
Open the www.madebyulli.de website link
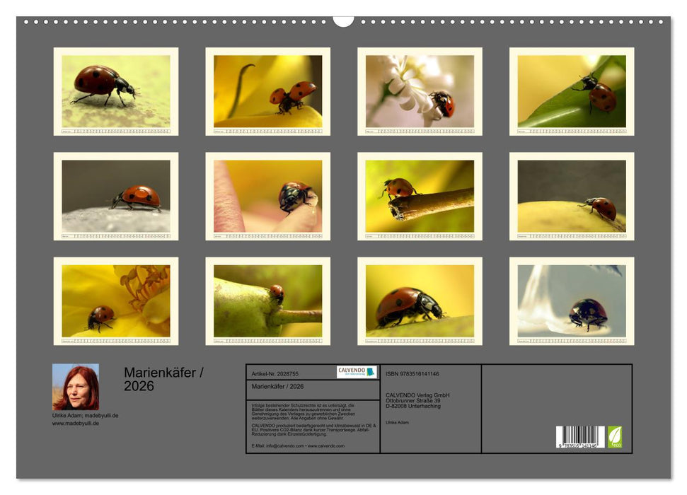click(x=76, y=423)
